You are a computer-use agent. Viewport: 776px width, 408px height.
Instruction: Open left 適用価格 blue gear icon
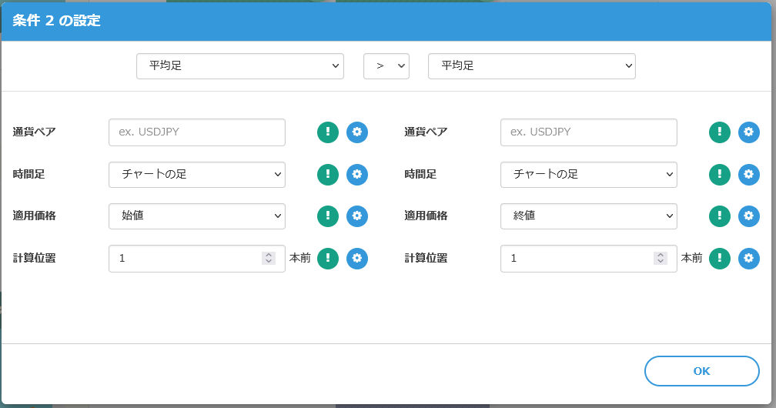[356, 216]
